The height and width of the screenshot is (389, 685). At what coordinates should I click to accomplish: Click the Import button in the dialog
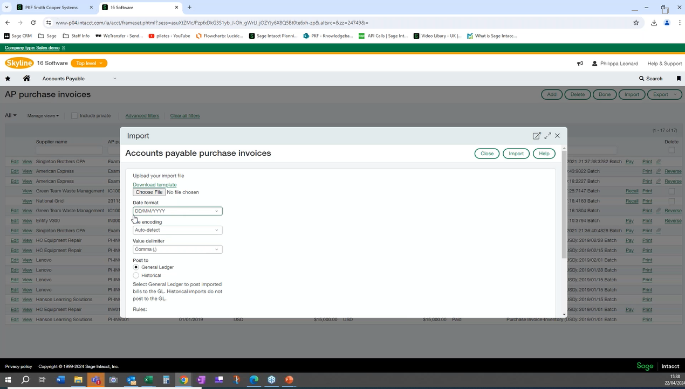[x=516, y=154]
